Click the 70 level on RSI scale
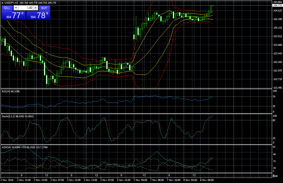This screenshot has height=183, width=283. (x=274, y=96)
